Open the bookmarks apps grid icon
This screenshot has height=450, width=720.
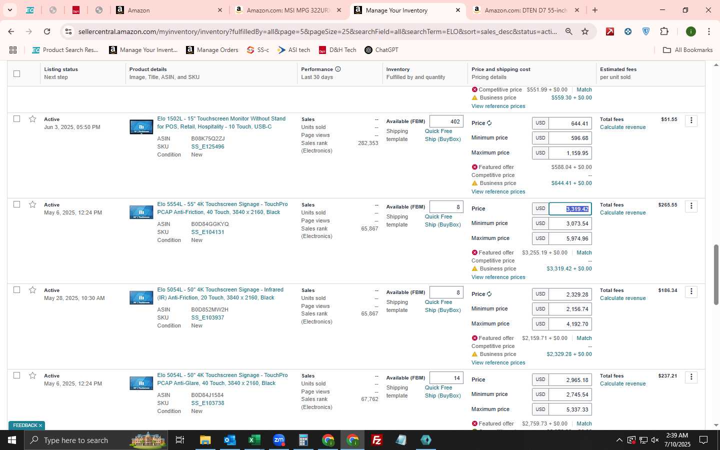click(13, 50)
